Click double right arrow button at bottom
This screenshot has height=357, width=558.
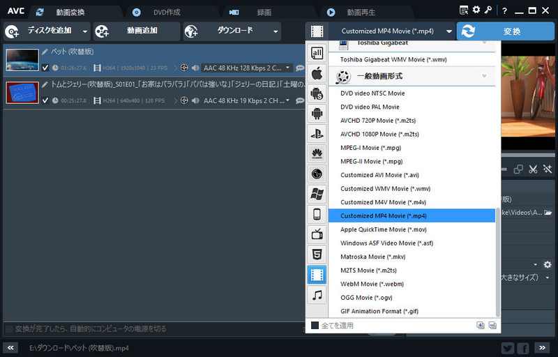(542, 348)
